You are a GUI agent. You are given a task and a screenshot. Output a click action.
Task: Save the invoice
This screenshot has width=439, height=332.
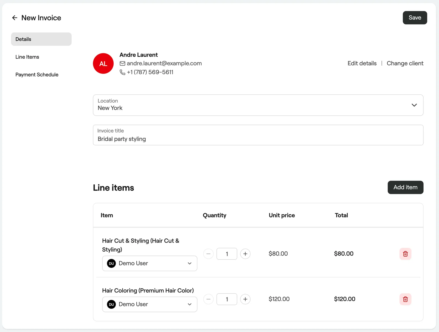(415, 18)
